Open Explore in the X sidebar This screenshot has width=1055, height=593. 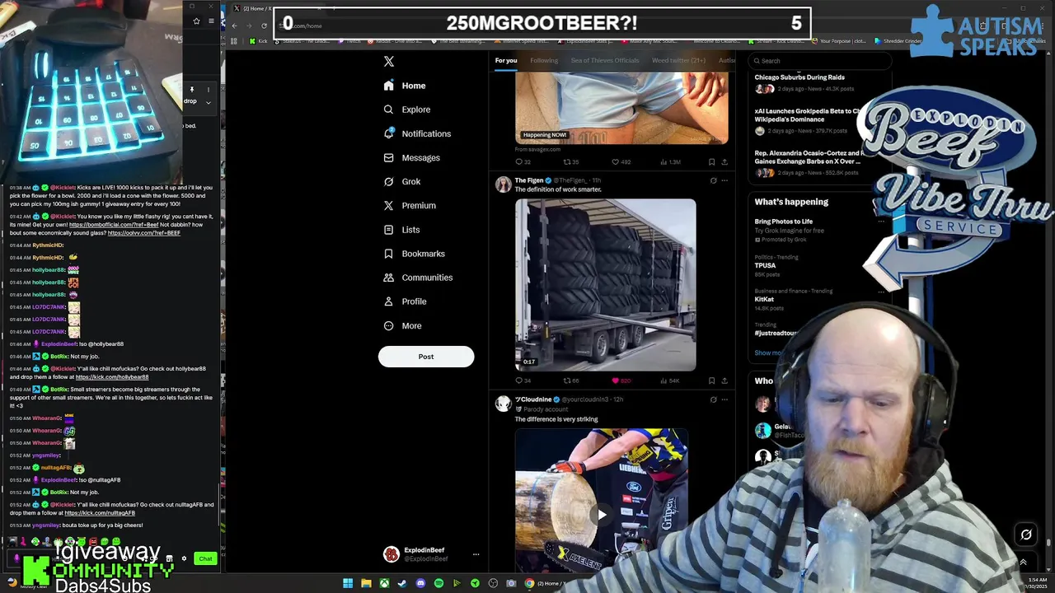(407, 110)
